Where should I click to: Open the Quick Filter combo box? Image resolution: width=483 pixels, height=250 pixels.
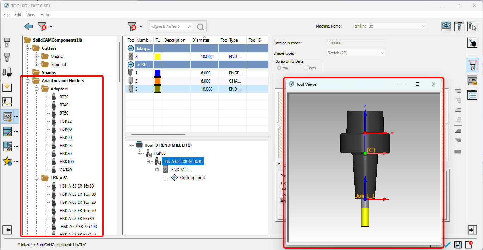[171, 26]
